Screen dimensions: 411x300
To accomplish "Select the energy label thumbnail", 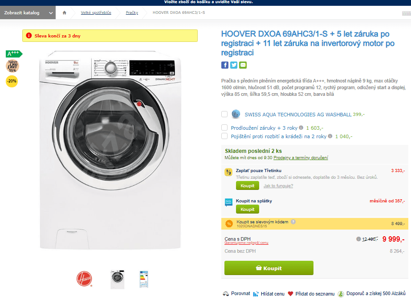I will tap(144, 279).
